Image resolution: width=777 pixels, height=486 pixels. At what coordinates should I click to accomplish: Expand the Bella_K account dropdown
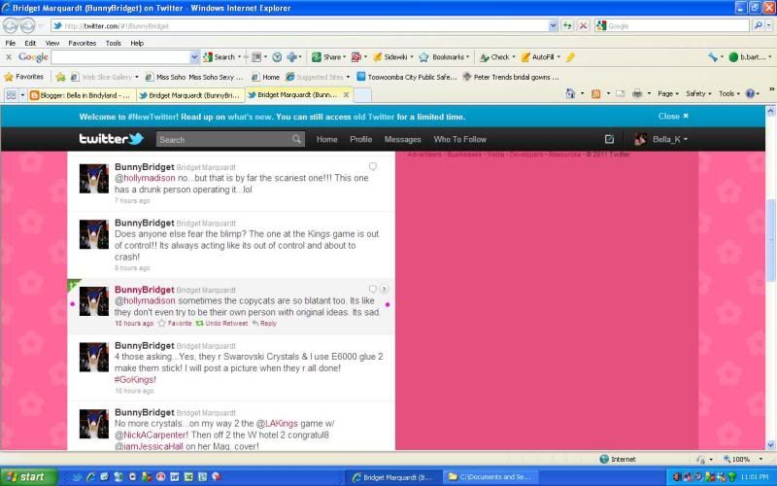click(x=670, y=139)
